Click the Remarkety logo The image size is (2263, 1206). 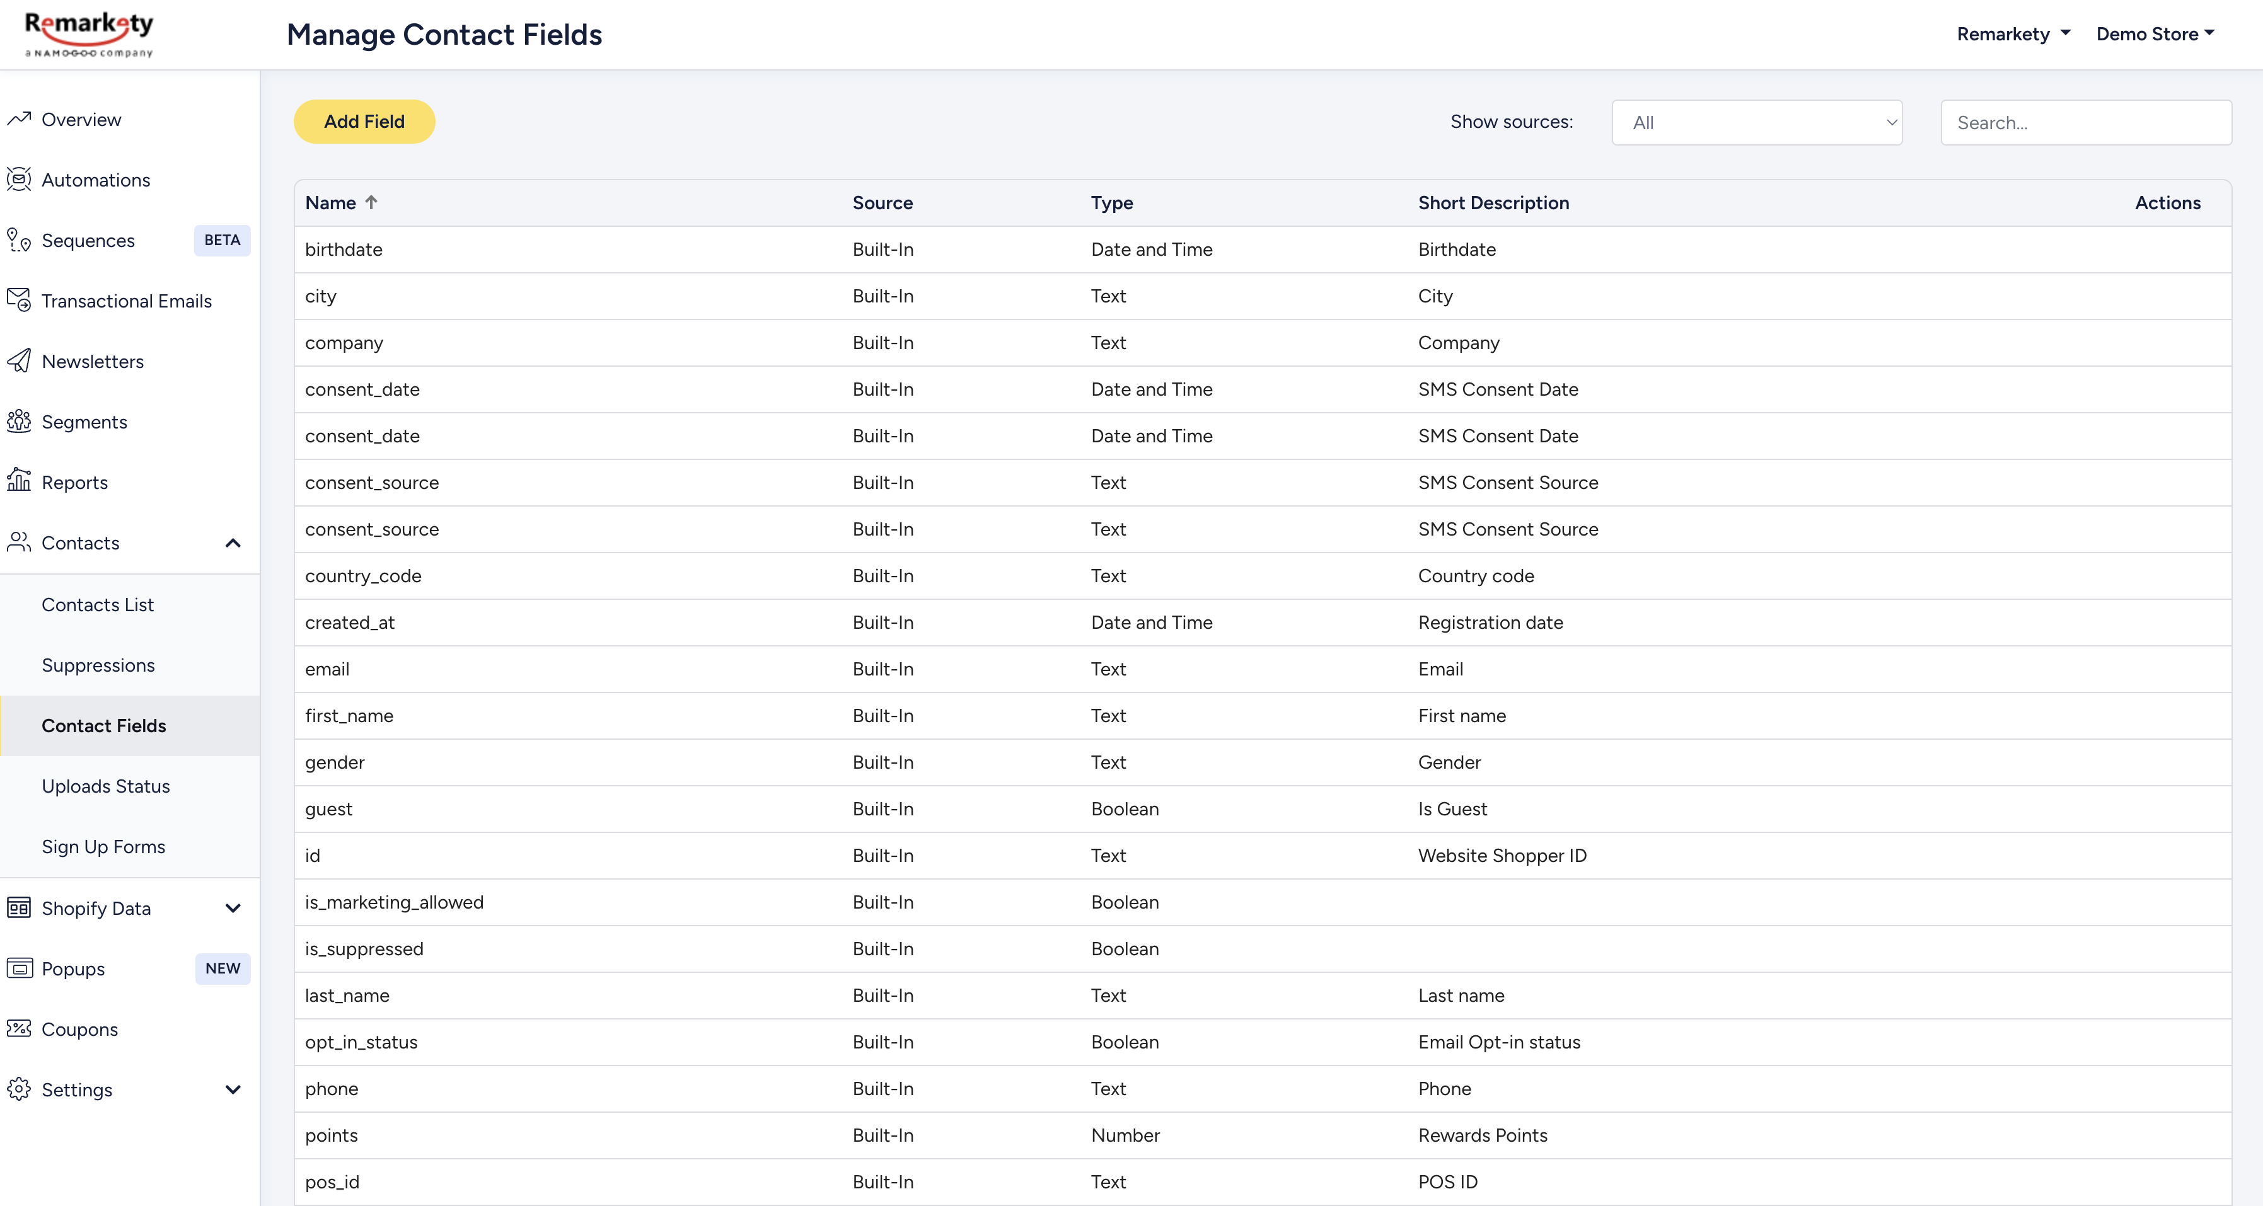[89, 34]
